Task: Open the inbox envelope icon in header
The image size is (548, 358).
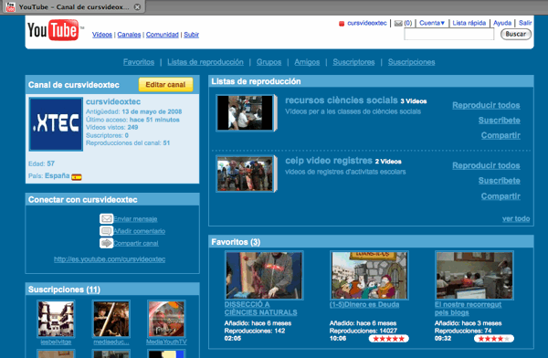Action: coord(398,24)
